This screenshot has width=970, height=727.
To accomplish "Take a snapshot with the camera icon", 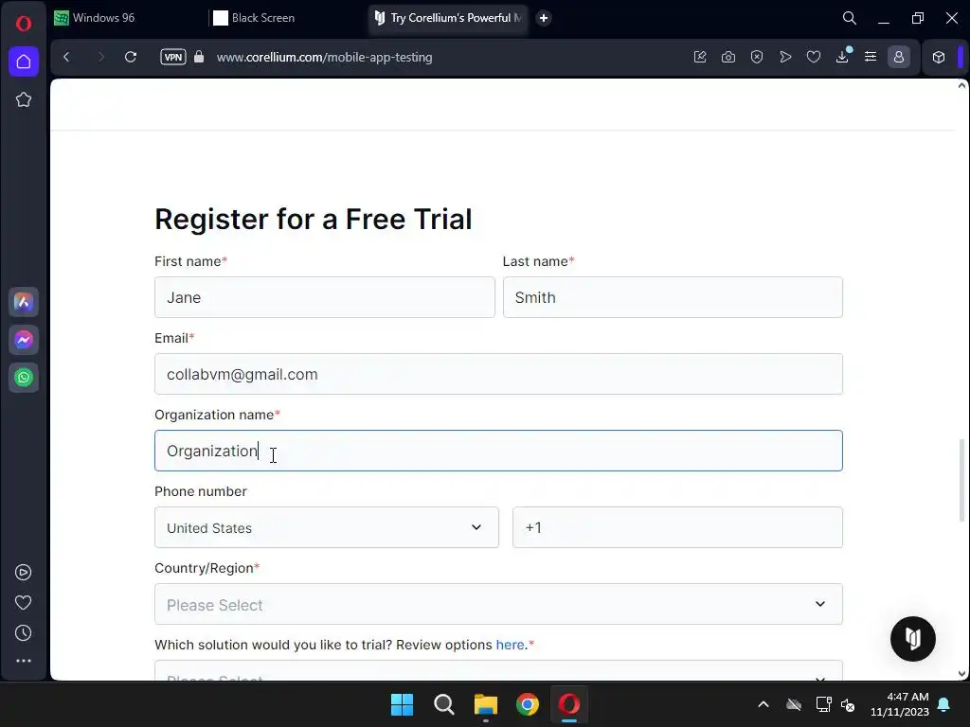I will pos(728,57).
